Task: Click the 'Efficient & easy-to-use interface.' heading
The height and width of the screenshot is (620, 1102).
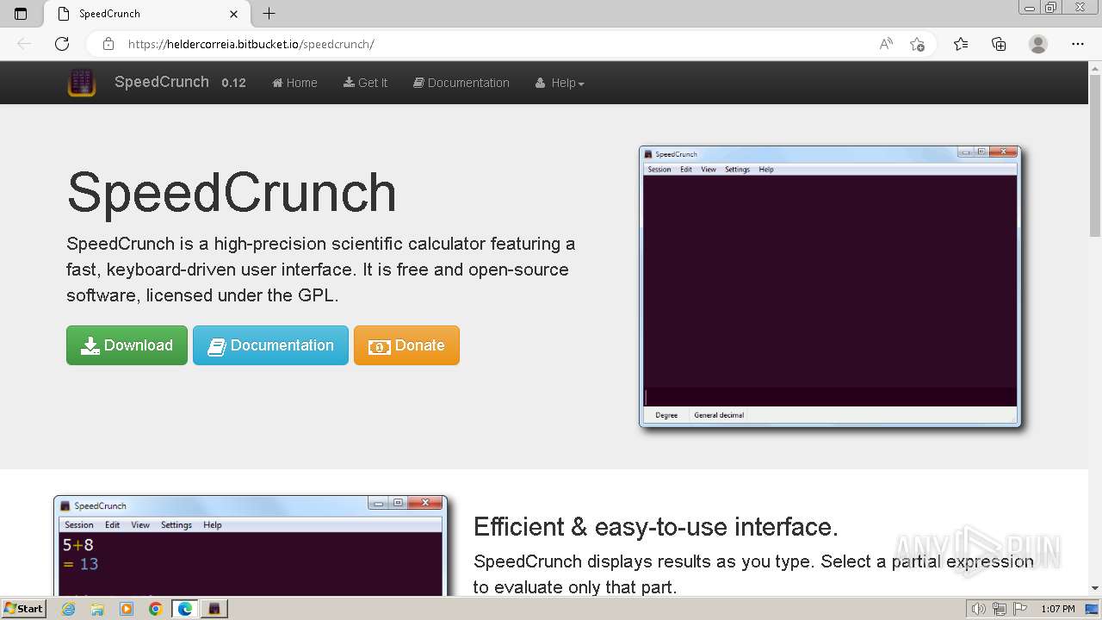Action: 656,526
